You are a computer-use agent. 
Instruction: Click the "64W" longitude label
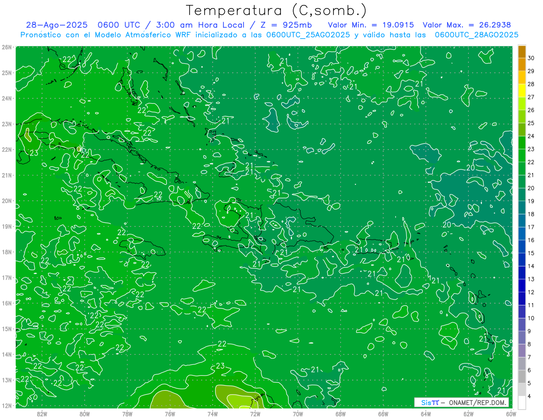coord(426,413)
